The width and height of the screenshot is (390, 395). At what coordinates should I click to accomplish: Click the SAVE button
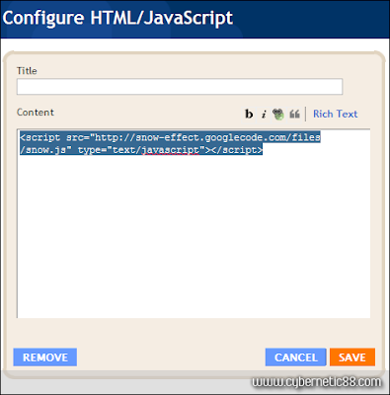tap(352, 357)
